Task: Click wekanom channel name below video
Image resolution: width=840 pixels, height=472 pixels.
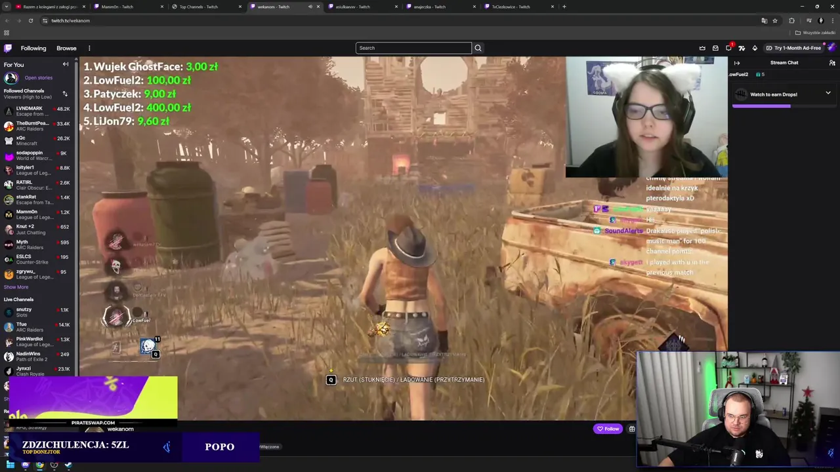Action: point(120,429)
